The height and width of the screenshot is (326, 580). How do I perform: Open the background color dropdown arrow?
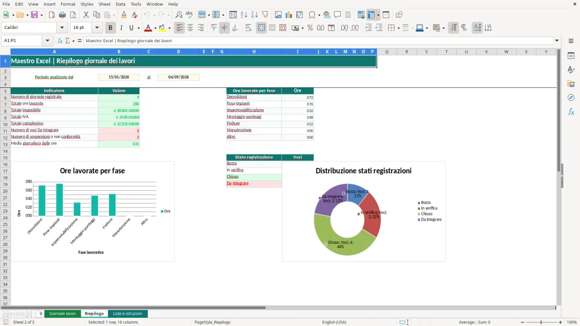(170, 28)
